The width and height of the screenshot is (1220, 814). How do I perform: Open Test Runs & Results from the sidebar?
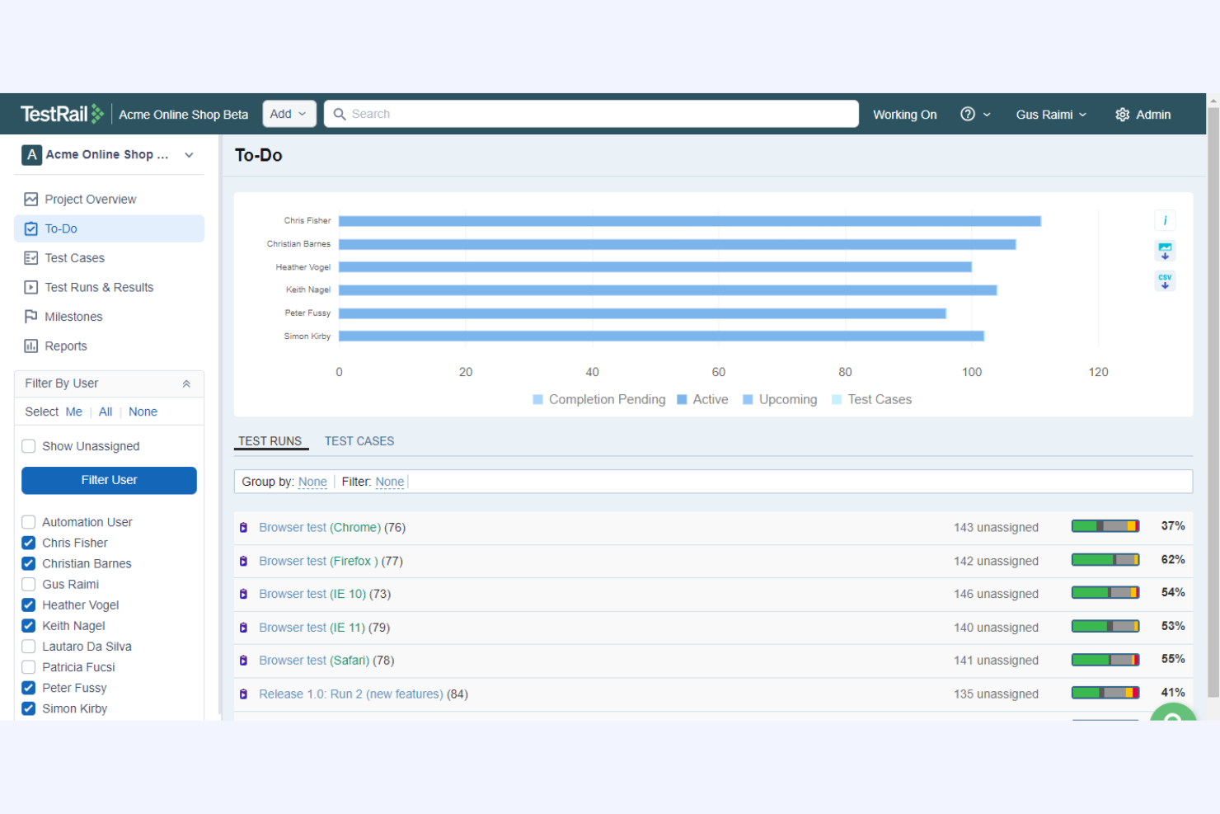30,287
